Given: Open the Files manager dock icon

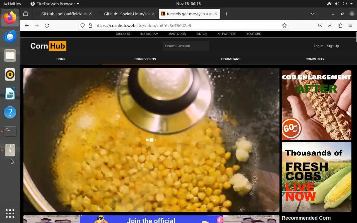Looking at the screenshot, I should [10, 55].
